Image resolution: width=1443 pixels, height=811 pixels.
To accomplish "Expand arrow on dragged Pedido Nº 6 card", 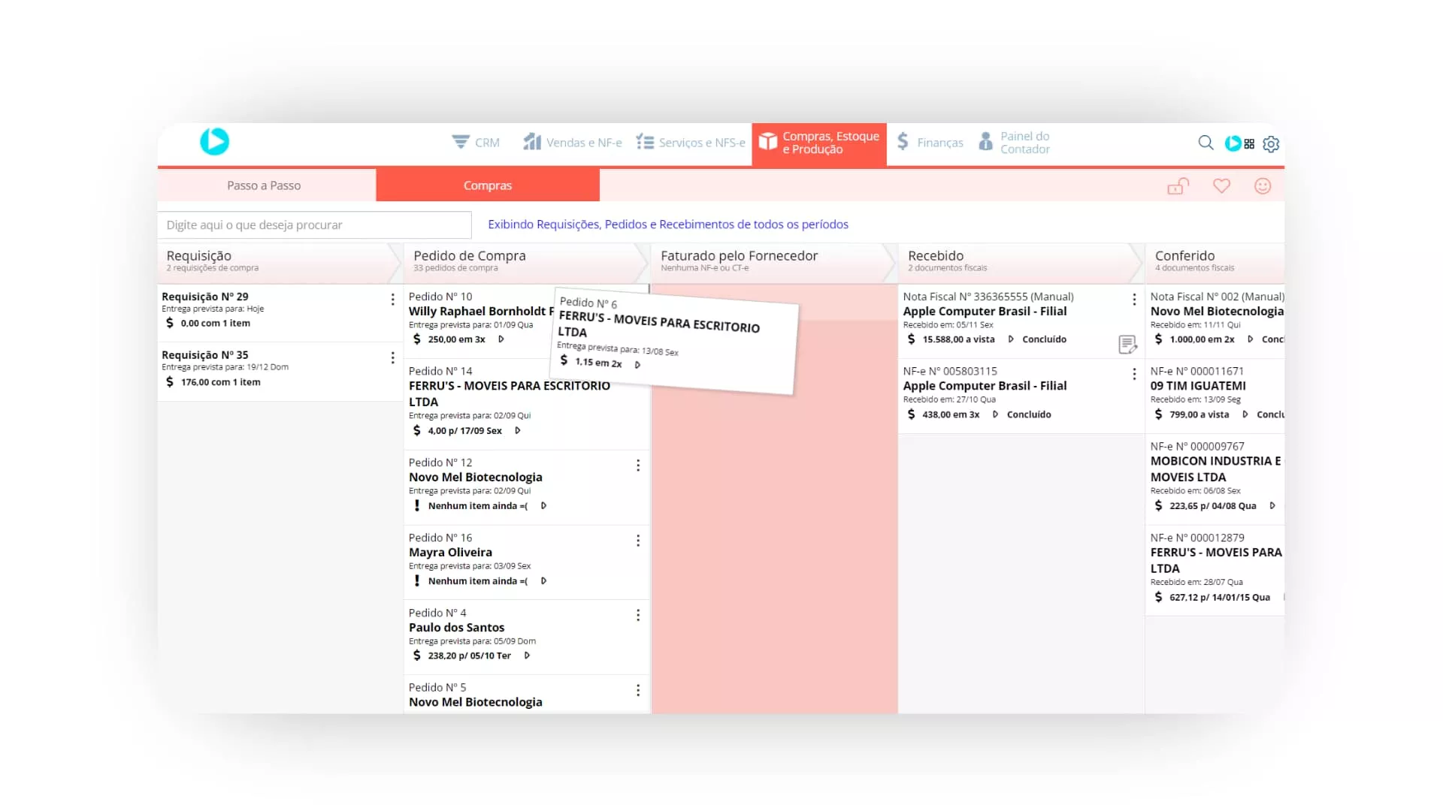I will 637,365.
